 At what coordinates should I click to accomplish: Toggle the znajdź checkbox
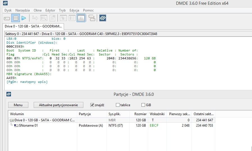pyautogui.click(x=92, y=105)
